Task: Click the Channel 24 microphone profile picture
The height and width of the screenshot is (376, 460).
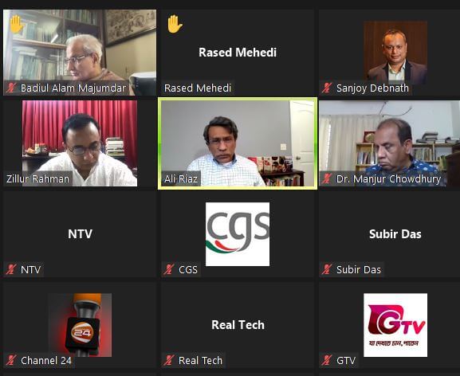Action: point(80,325)
